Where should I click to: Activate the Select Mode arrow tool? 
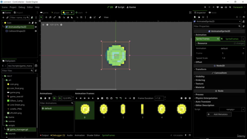[x=41, y=17]
